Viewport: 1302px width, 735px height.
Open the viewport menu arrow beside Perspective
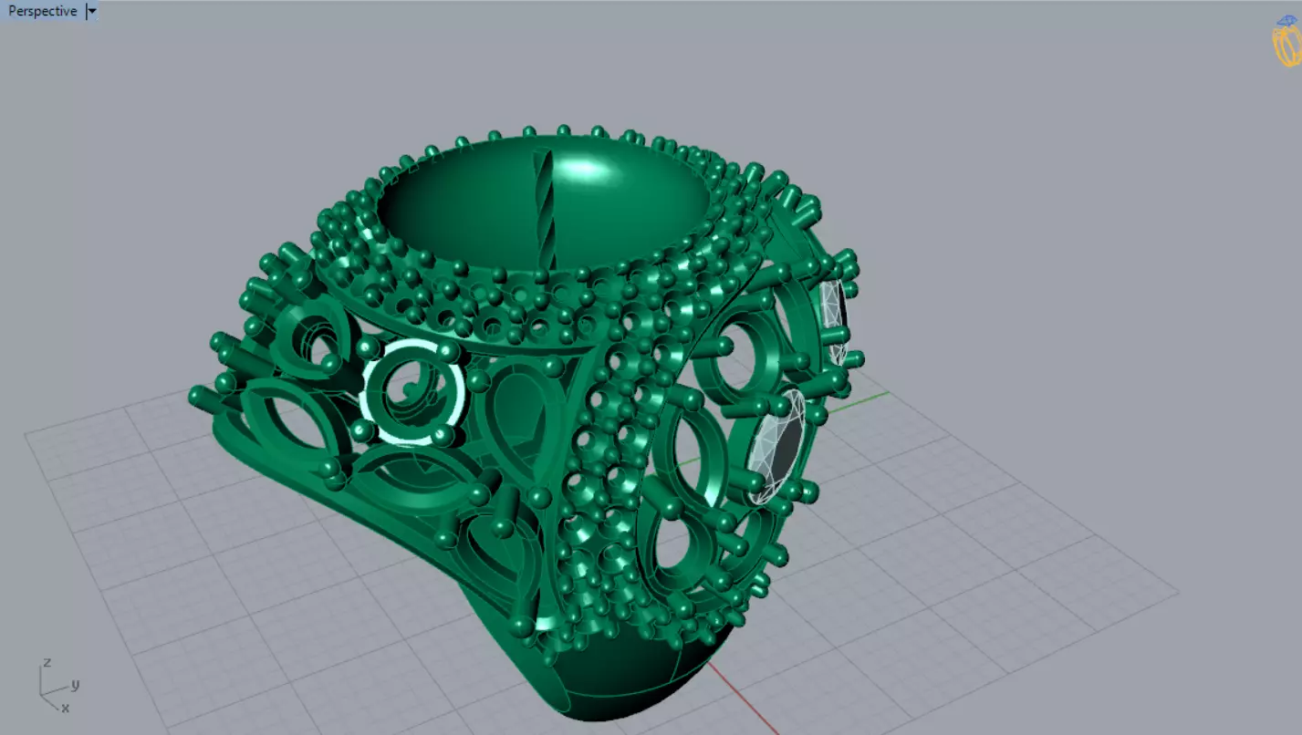91,11
